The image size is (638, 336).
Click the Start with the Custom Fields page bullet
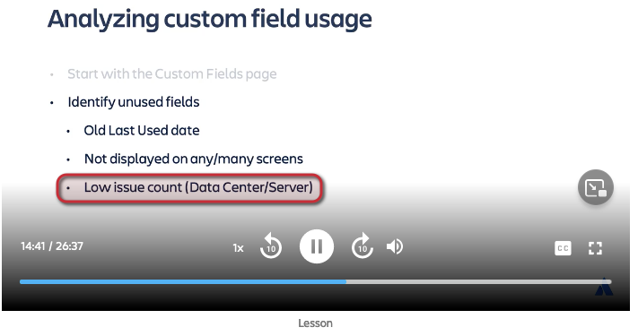[171, 74]
